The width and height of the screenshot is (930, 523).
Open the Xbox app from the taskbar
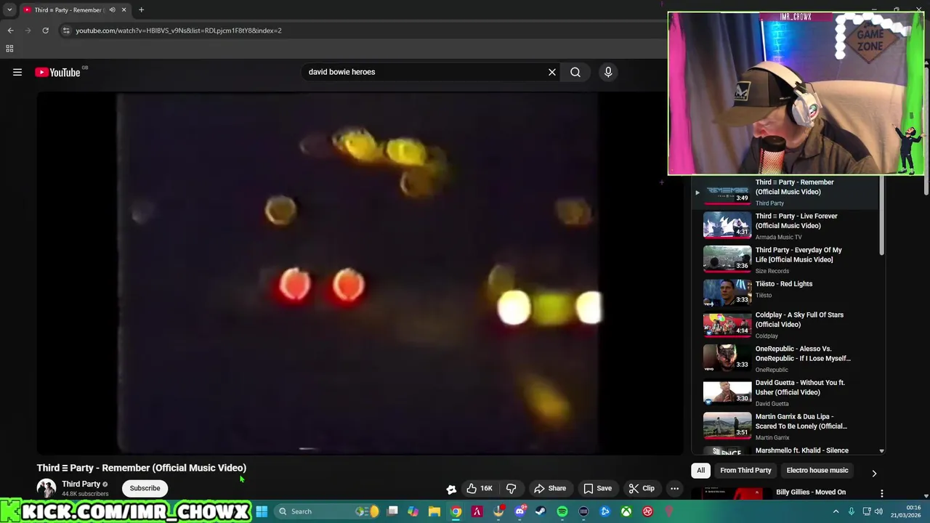[x=626, y=511]
